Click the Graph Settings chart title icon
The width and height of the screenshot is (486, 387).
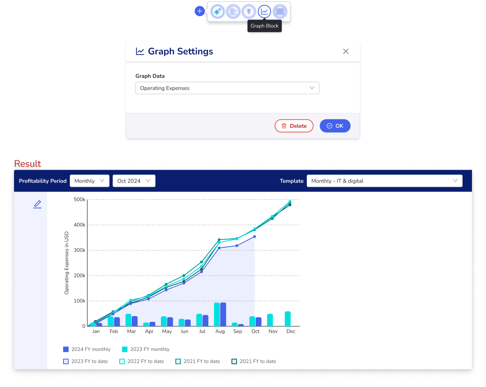[140, 51]
